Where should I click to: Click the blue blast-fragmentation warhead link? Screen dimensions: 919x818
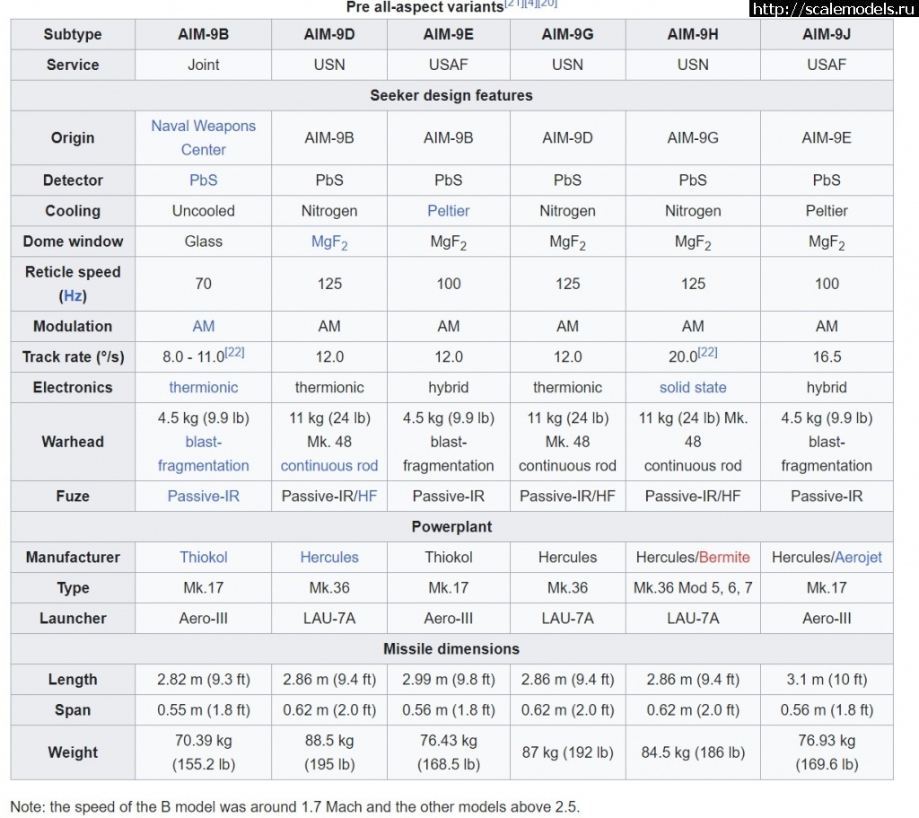(x=203, y=453)
